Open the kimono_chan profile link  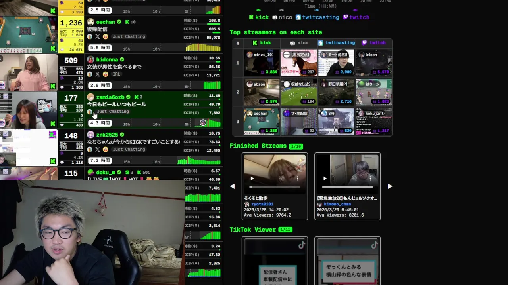tap(338, 204)
